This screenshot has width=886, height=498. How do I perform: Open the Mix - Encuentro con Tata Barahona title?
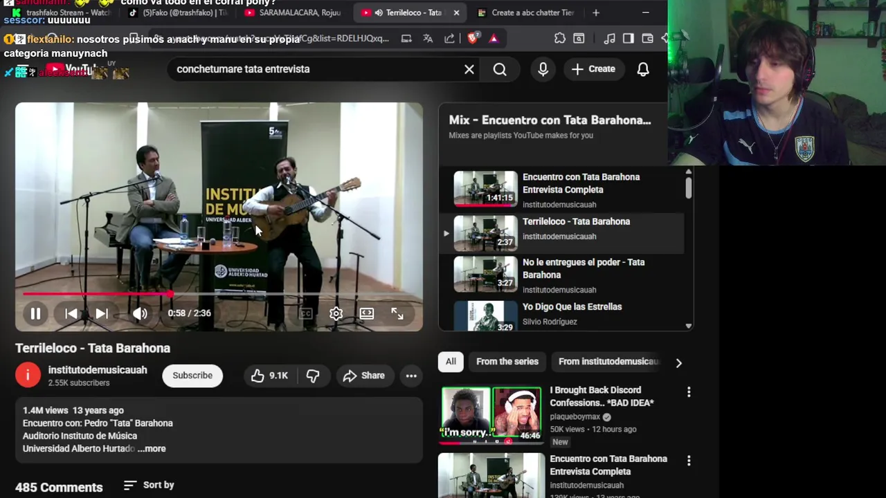click(x=550, y=120)
